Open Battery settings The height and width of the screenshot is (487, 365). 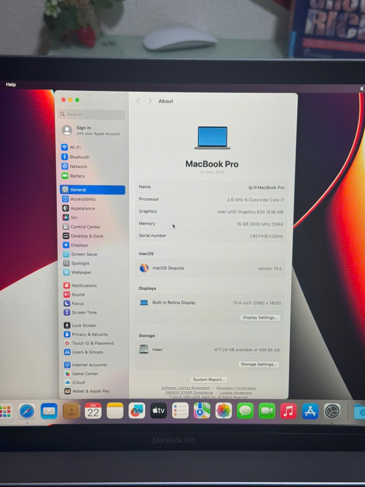coord(73,176)
